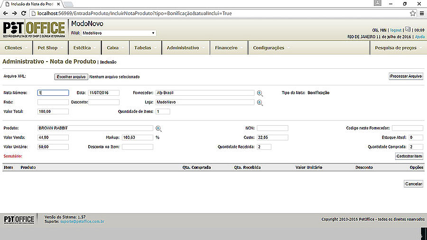The image size is (427, 240).
Task: Click the PetOffice logo in header
Action: coord(34,29)
